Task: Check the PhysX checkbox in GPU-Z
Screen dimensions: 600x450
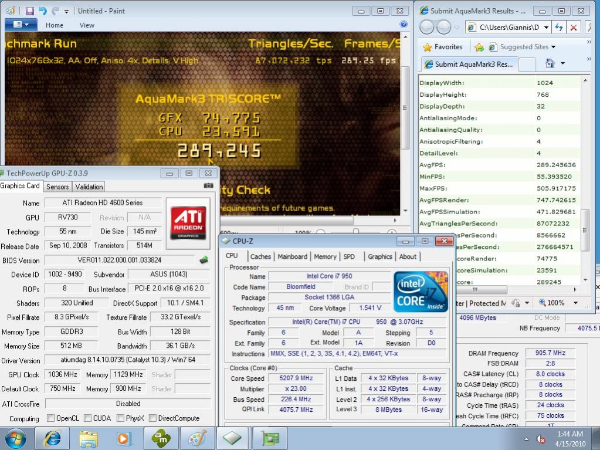Action: [121, 418]
